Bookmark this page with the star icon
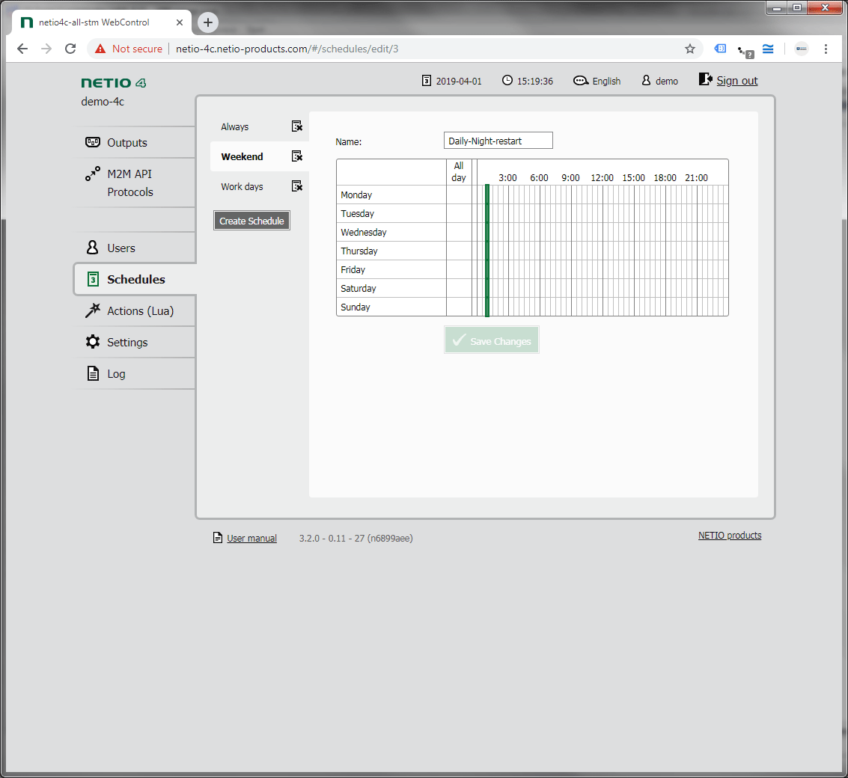 coord(690,49)
